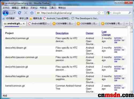
Task: Open summary link for device/htc/common.git
Action: point(118,38)
